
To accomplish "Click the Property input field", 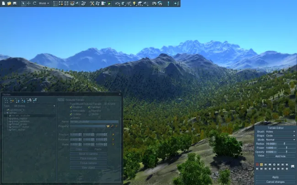I will [x=88, y=126].
